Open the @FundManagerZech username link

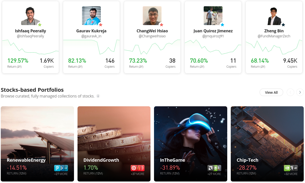(274, 36)
